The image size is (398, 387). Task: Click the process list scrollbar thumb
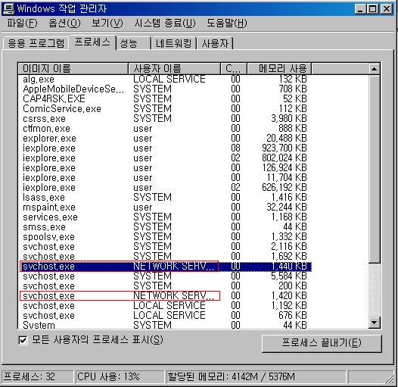[374, 169]
